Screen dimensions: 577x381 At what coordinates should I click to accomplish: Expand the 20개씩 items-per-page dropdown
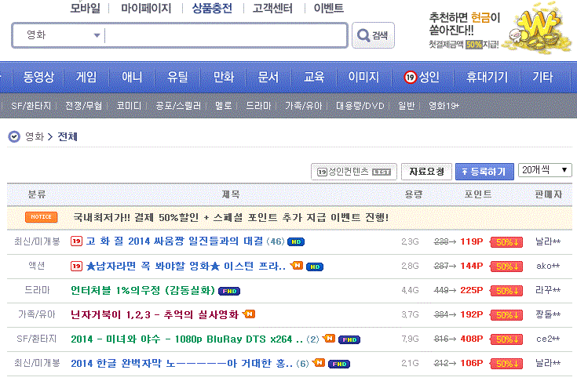(545, 170)
